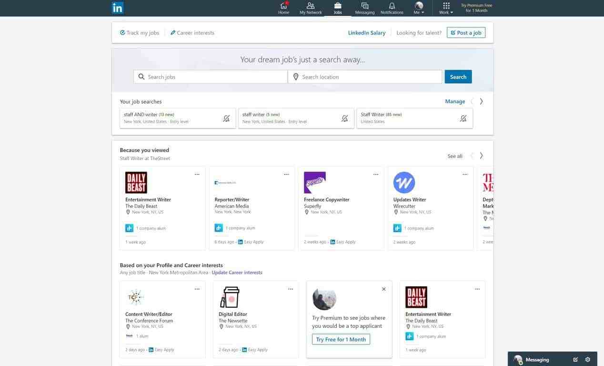Viewport: 604px width, 366px height.
Task: Open the LinkedIn Salary link
Action: point(366,32)
